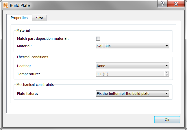Screen dimensions: 187x130
Task: Confirm with the OK button
Action: tap(167, 120)
